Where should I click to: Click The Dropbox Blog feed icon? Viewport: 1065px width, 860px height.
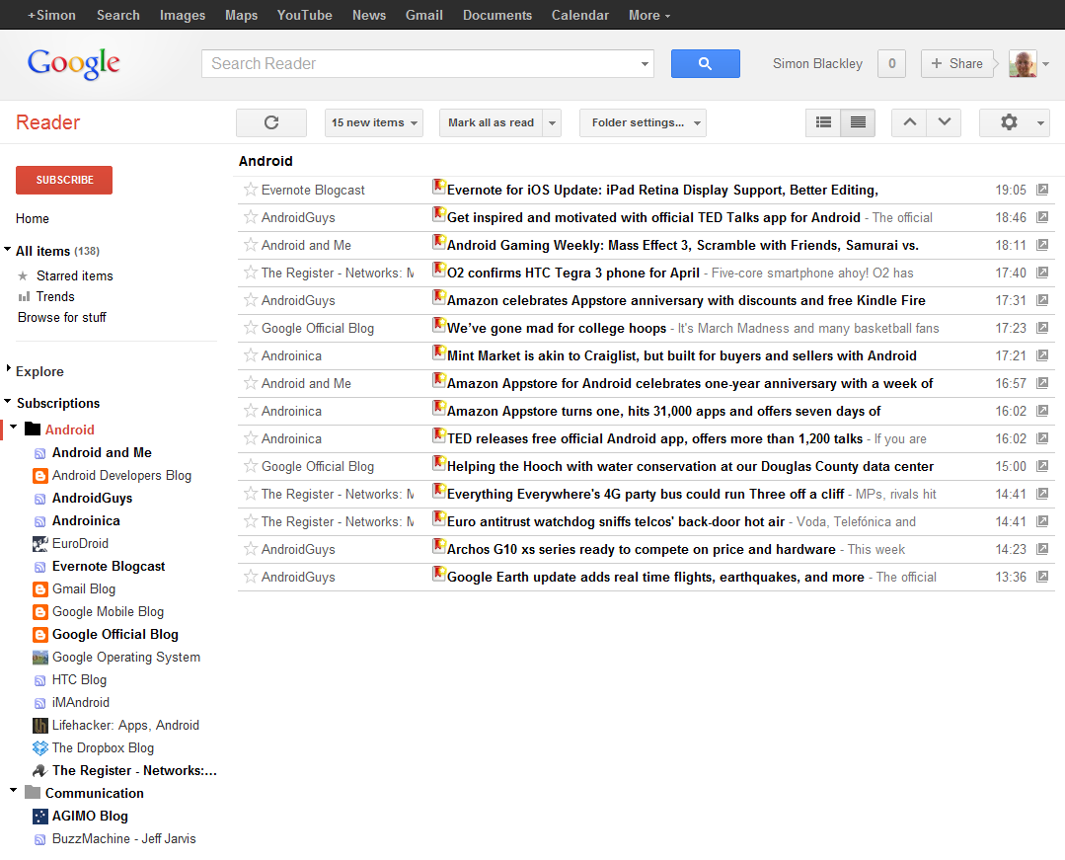40,747
